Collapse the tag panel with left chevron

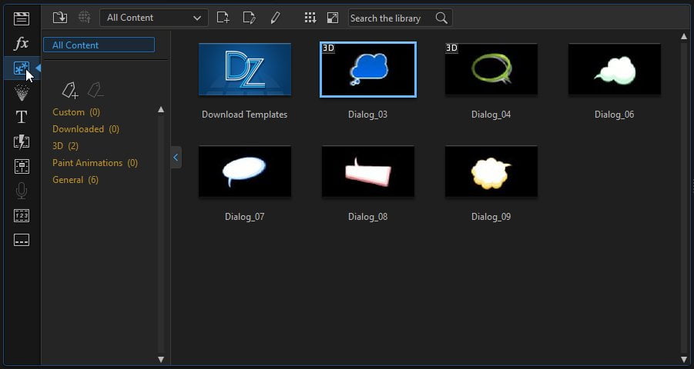(x=176, y=158)
